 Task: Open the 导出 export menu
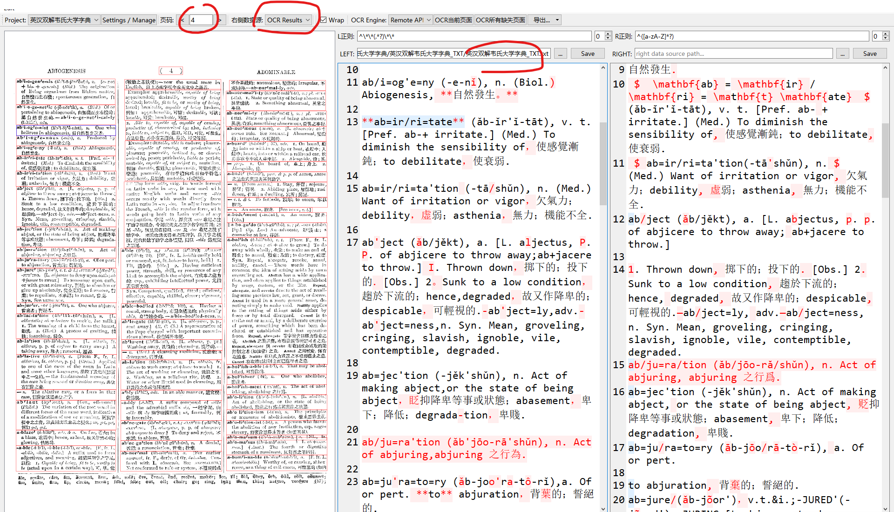544,20
